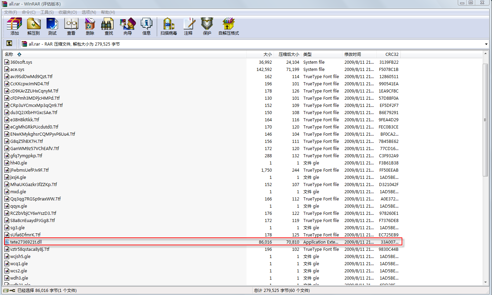Show archive 信息 (Info)
The width and height of the screenshot is (492, 295).
(x=147, y=27)
